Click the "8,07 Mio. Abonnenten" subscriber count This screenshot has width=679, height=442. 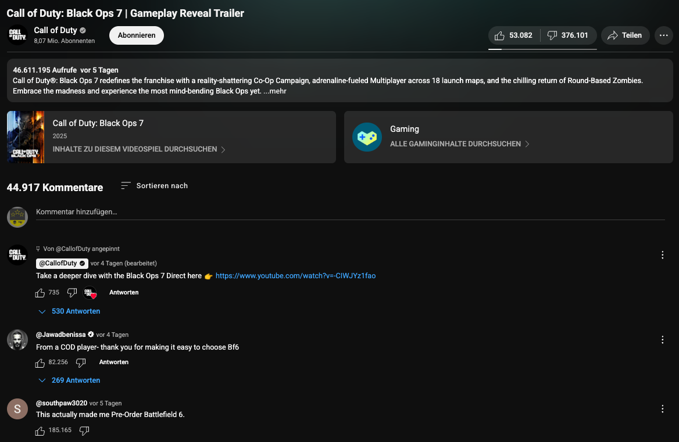64,41
